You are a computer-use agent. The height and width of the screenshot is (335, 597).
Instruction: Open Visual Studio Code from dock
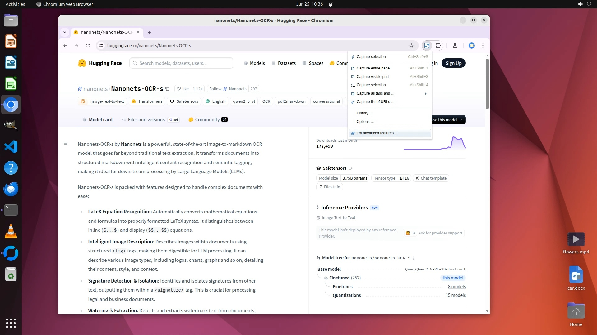click(x=11, y=147)
